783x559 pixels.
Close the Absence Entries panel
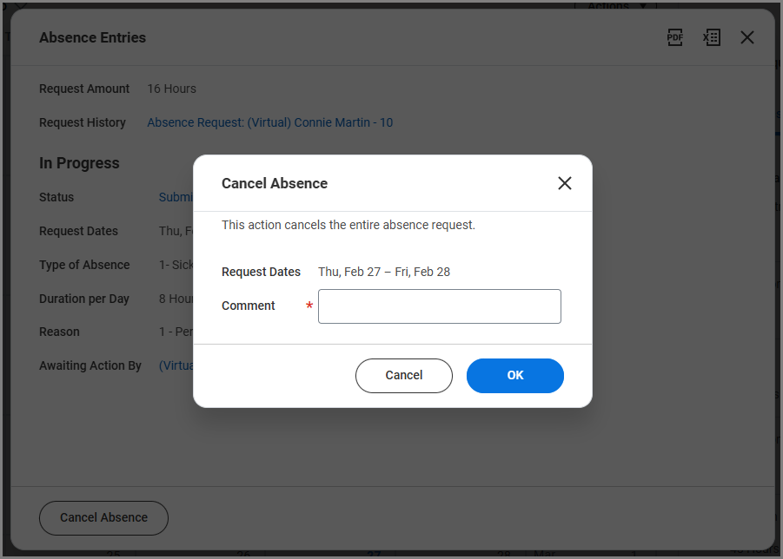click(747, 37)
